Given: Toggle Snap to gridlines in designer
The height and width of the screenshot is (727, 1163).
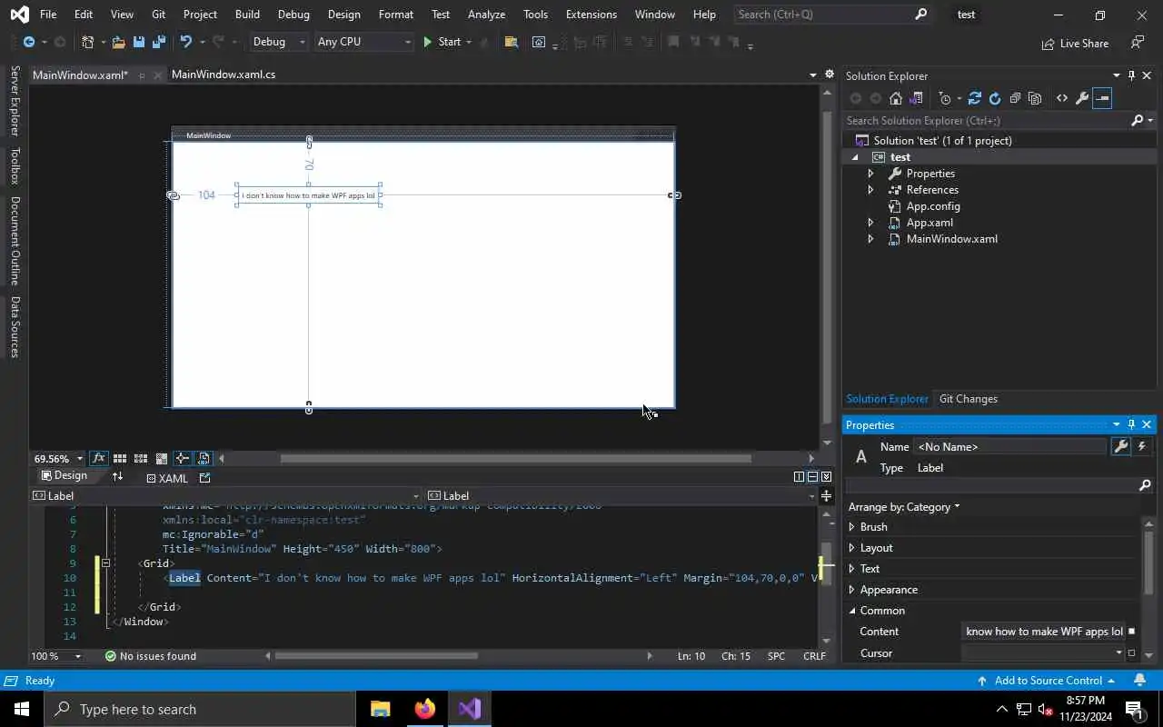Looking at the screenshot, I should [x=140, y=458].
